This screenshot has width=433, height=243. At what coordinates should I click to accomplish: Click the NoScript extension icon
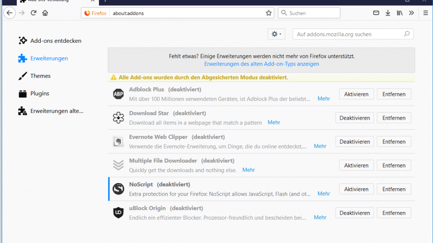pyautogui.click(x=118, y=189)
